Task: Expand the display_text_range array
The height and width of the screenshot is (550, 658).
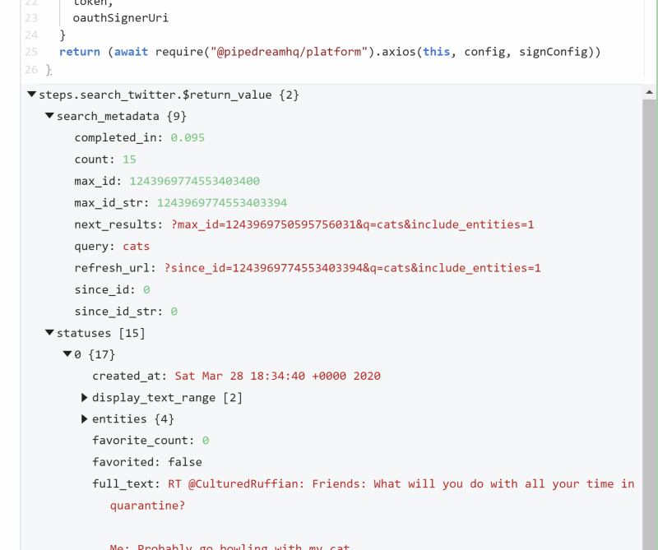Action: click(x=85, y=397)
